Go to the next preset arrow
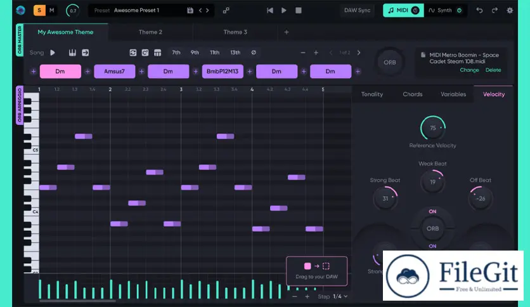Viewport: 530px width, 307px height. [x=207, y=11]
